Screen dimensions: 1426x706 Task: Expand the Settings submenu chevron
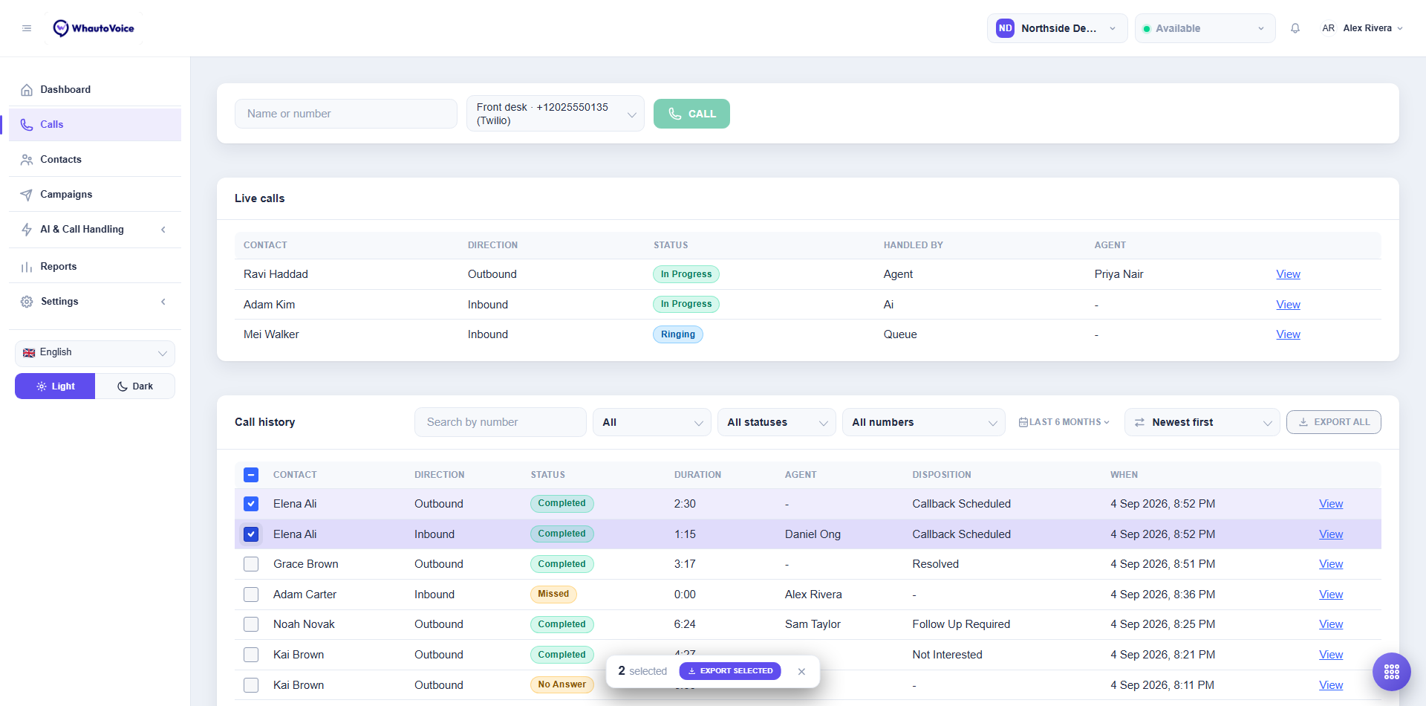(x=163, y=302)
